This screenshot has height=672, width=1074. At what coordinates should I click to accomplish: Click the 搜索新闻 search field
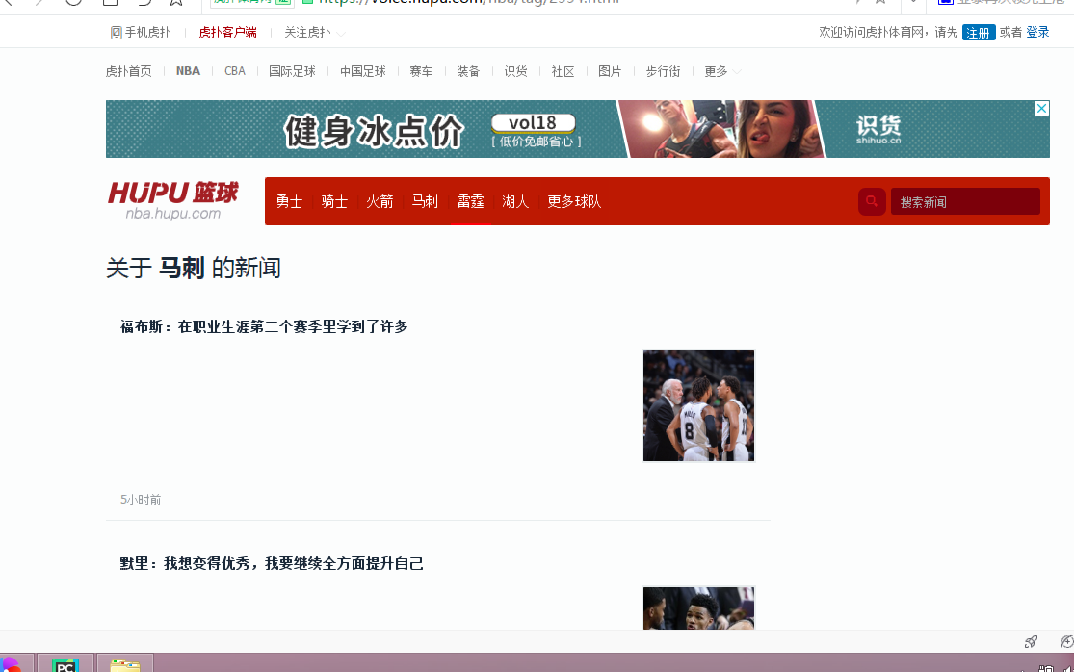pos(965,202)
